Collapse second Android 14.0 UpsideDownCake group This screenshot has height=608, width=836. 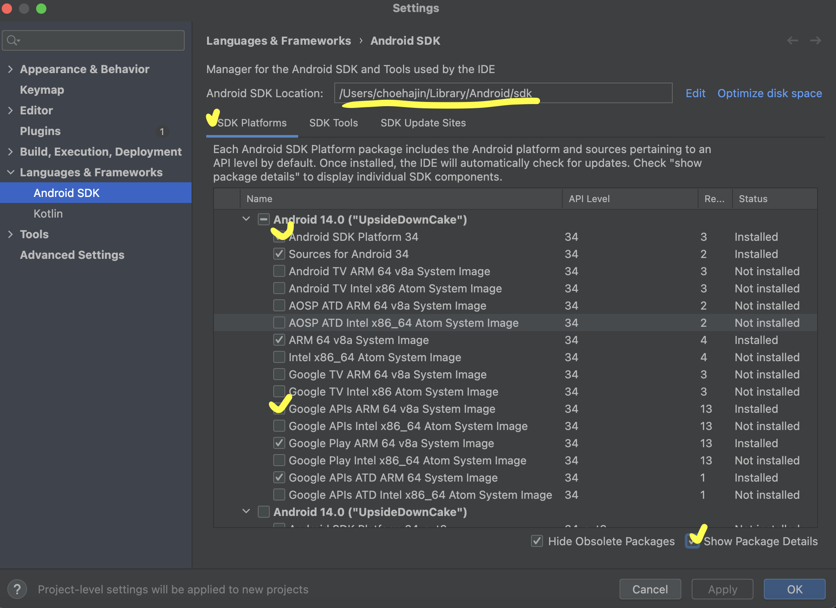coord(246,512)
